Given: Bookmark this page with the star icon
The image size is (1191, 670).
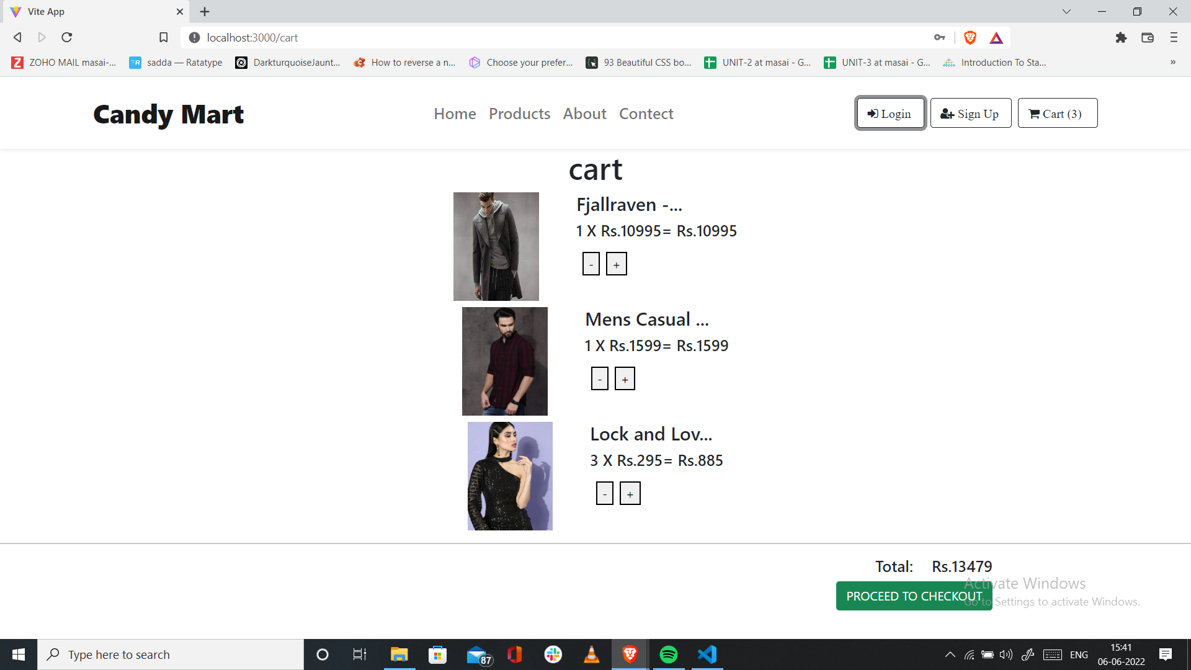Looking at the screenshot, I should 163,37.
